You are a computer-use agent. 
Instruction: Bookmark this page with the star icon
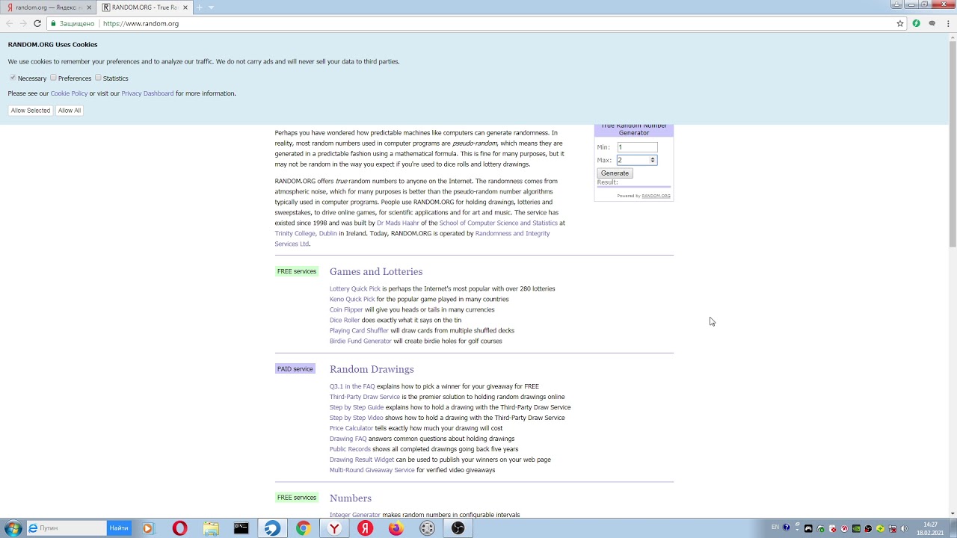(900, 23)
